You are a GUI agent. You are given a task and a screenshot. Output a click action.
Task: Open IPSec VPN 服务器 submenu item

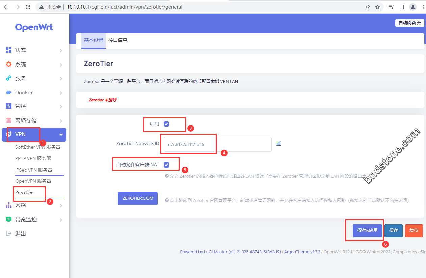pos(34,170)
